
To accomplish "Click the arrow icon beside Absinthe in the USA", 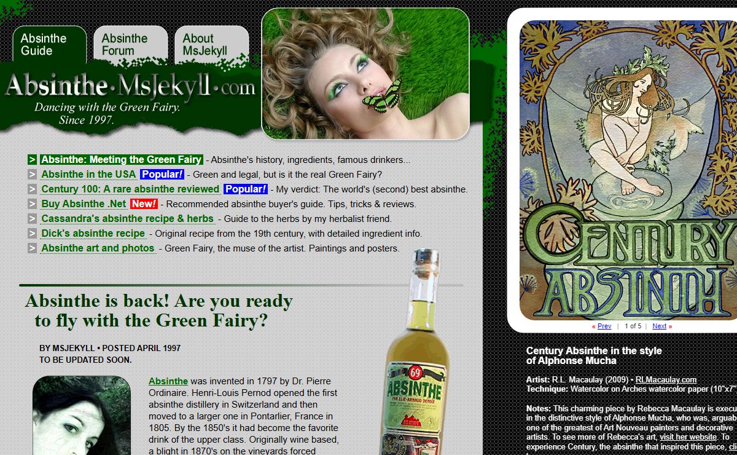I will coord(33,175).
